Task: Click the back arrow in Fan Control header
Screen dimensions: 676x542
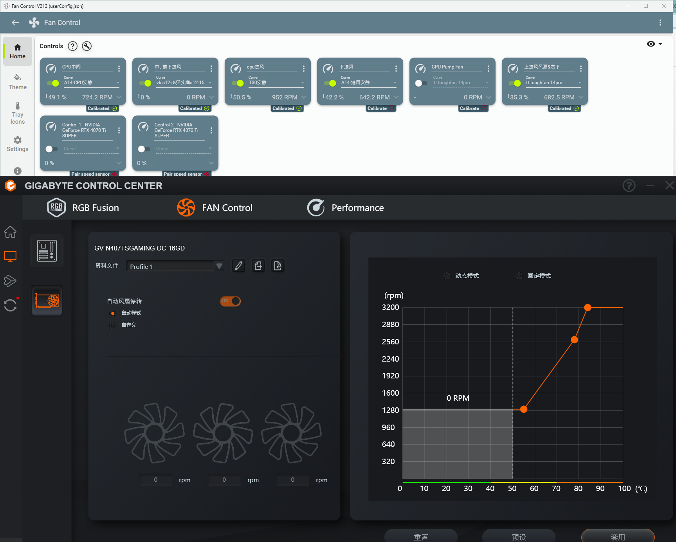Action: click(x=15, y=23)
